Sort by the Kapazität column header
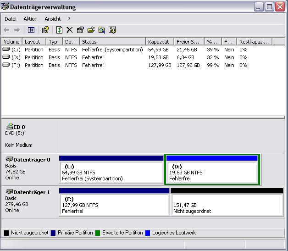 coord(160,42)
